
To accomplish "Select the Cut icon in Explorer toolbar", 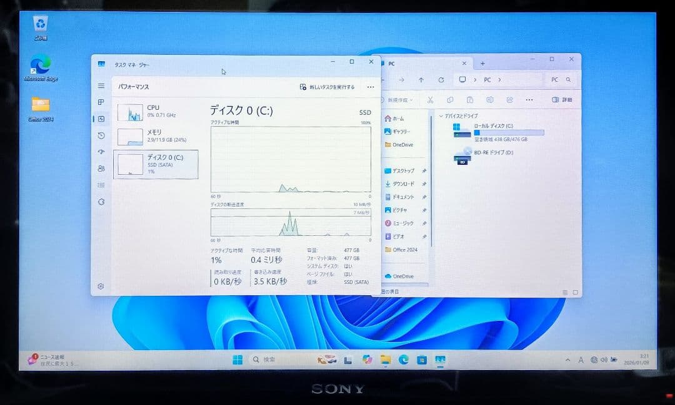I will coord(429,100).
